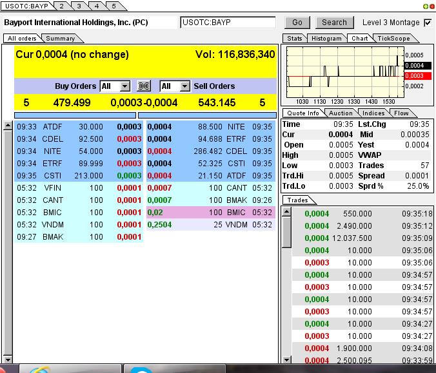Click the buy side depth bar
The width and height of the screenshot is (436, 373).
pyautogui.click(x=75, y=115)
